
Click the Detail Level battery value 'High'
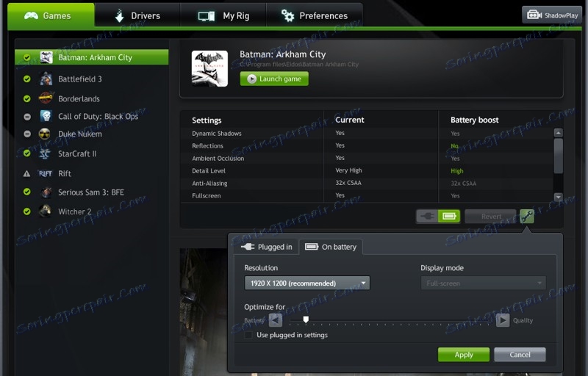tap(456, 171)
